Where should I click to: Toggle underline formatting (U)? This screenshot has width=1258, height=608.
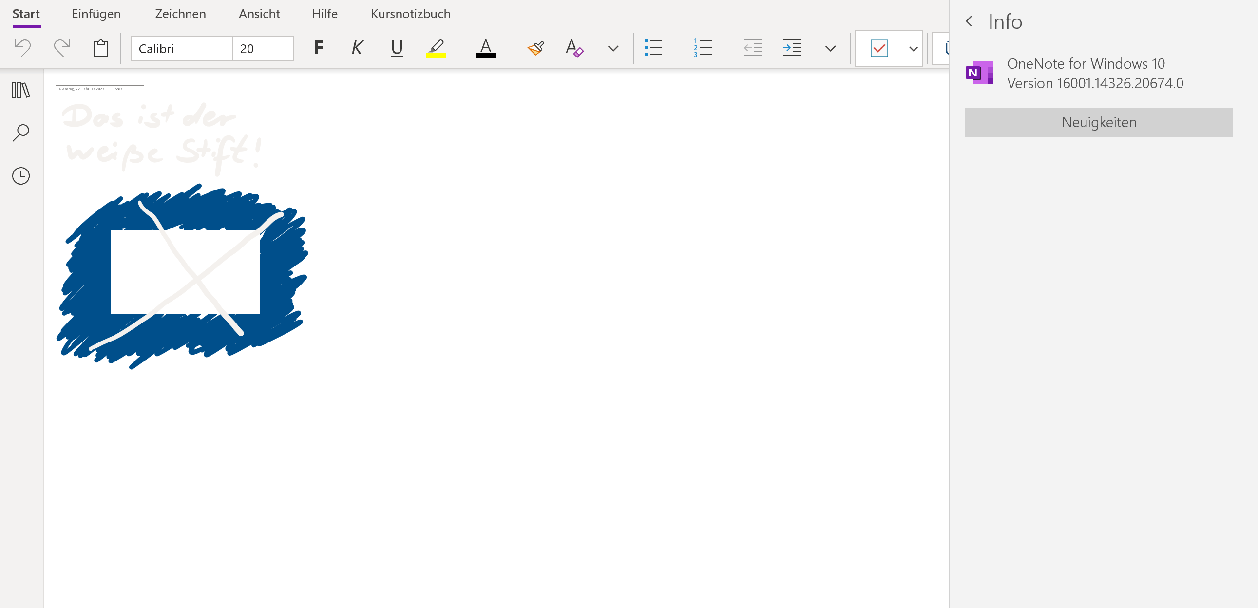click(397, 48)
